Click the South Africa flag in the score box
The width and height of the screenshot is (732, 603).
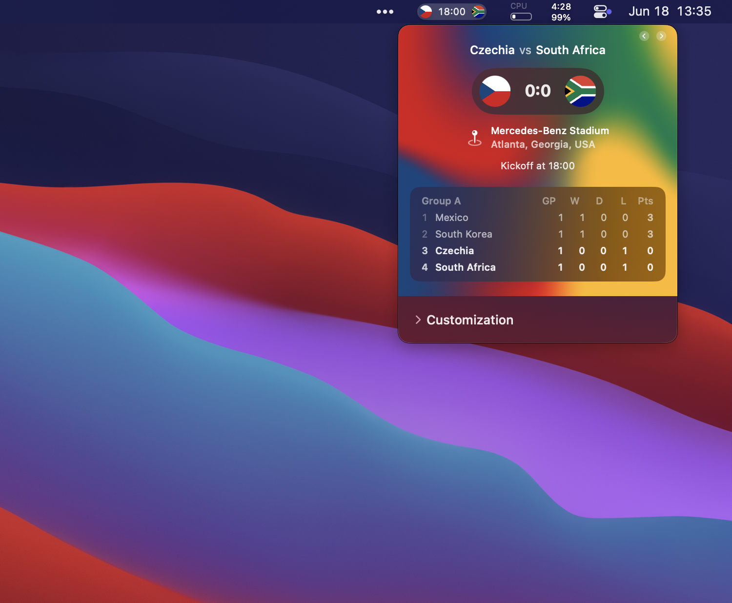580,91
